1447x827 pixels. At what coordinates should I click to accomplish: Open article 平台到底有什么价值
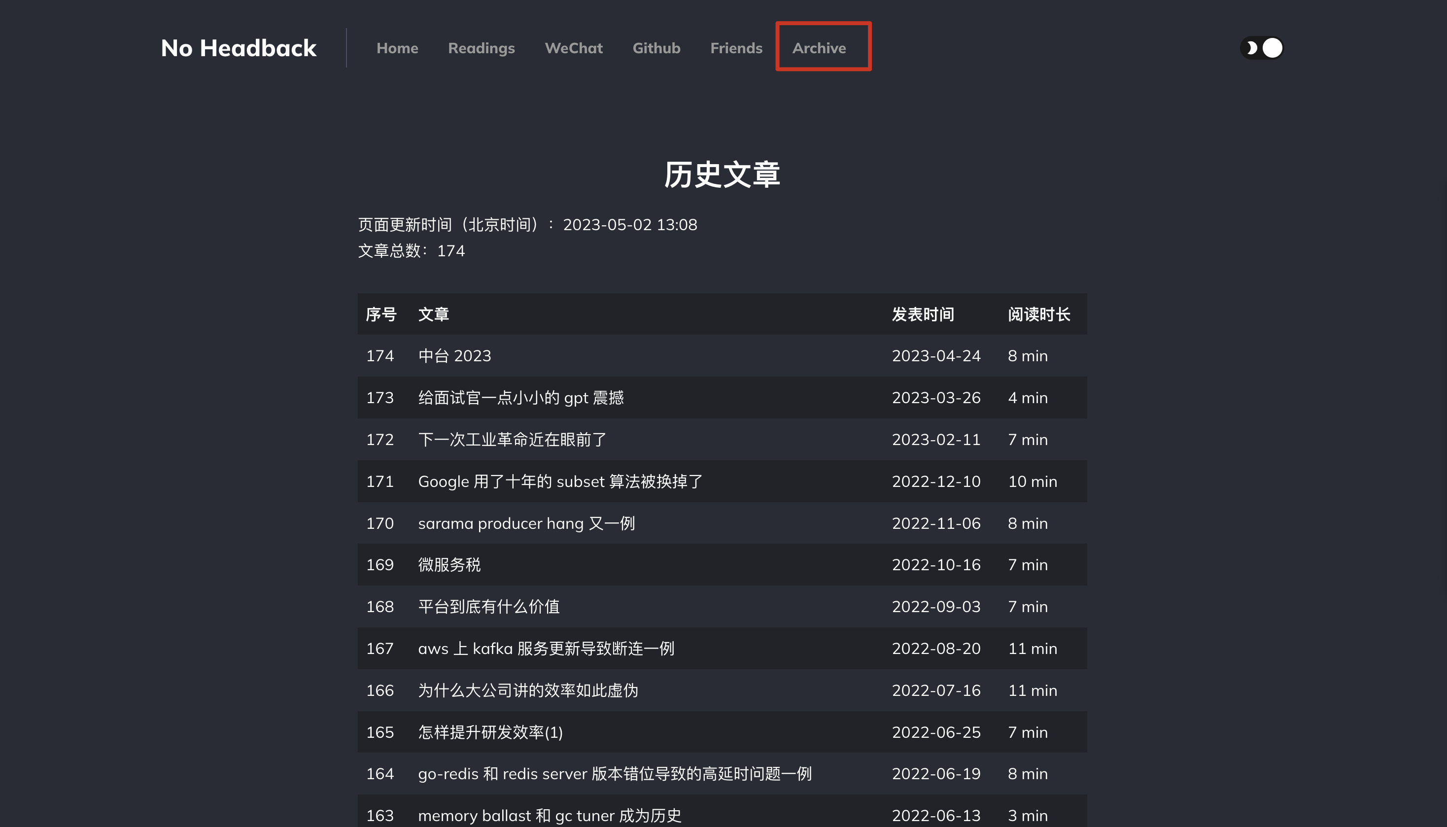488,607
